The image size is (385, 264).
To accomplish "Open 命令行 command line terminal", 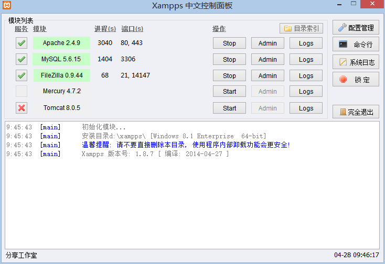I will point(356,45).
